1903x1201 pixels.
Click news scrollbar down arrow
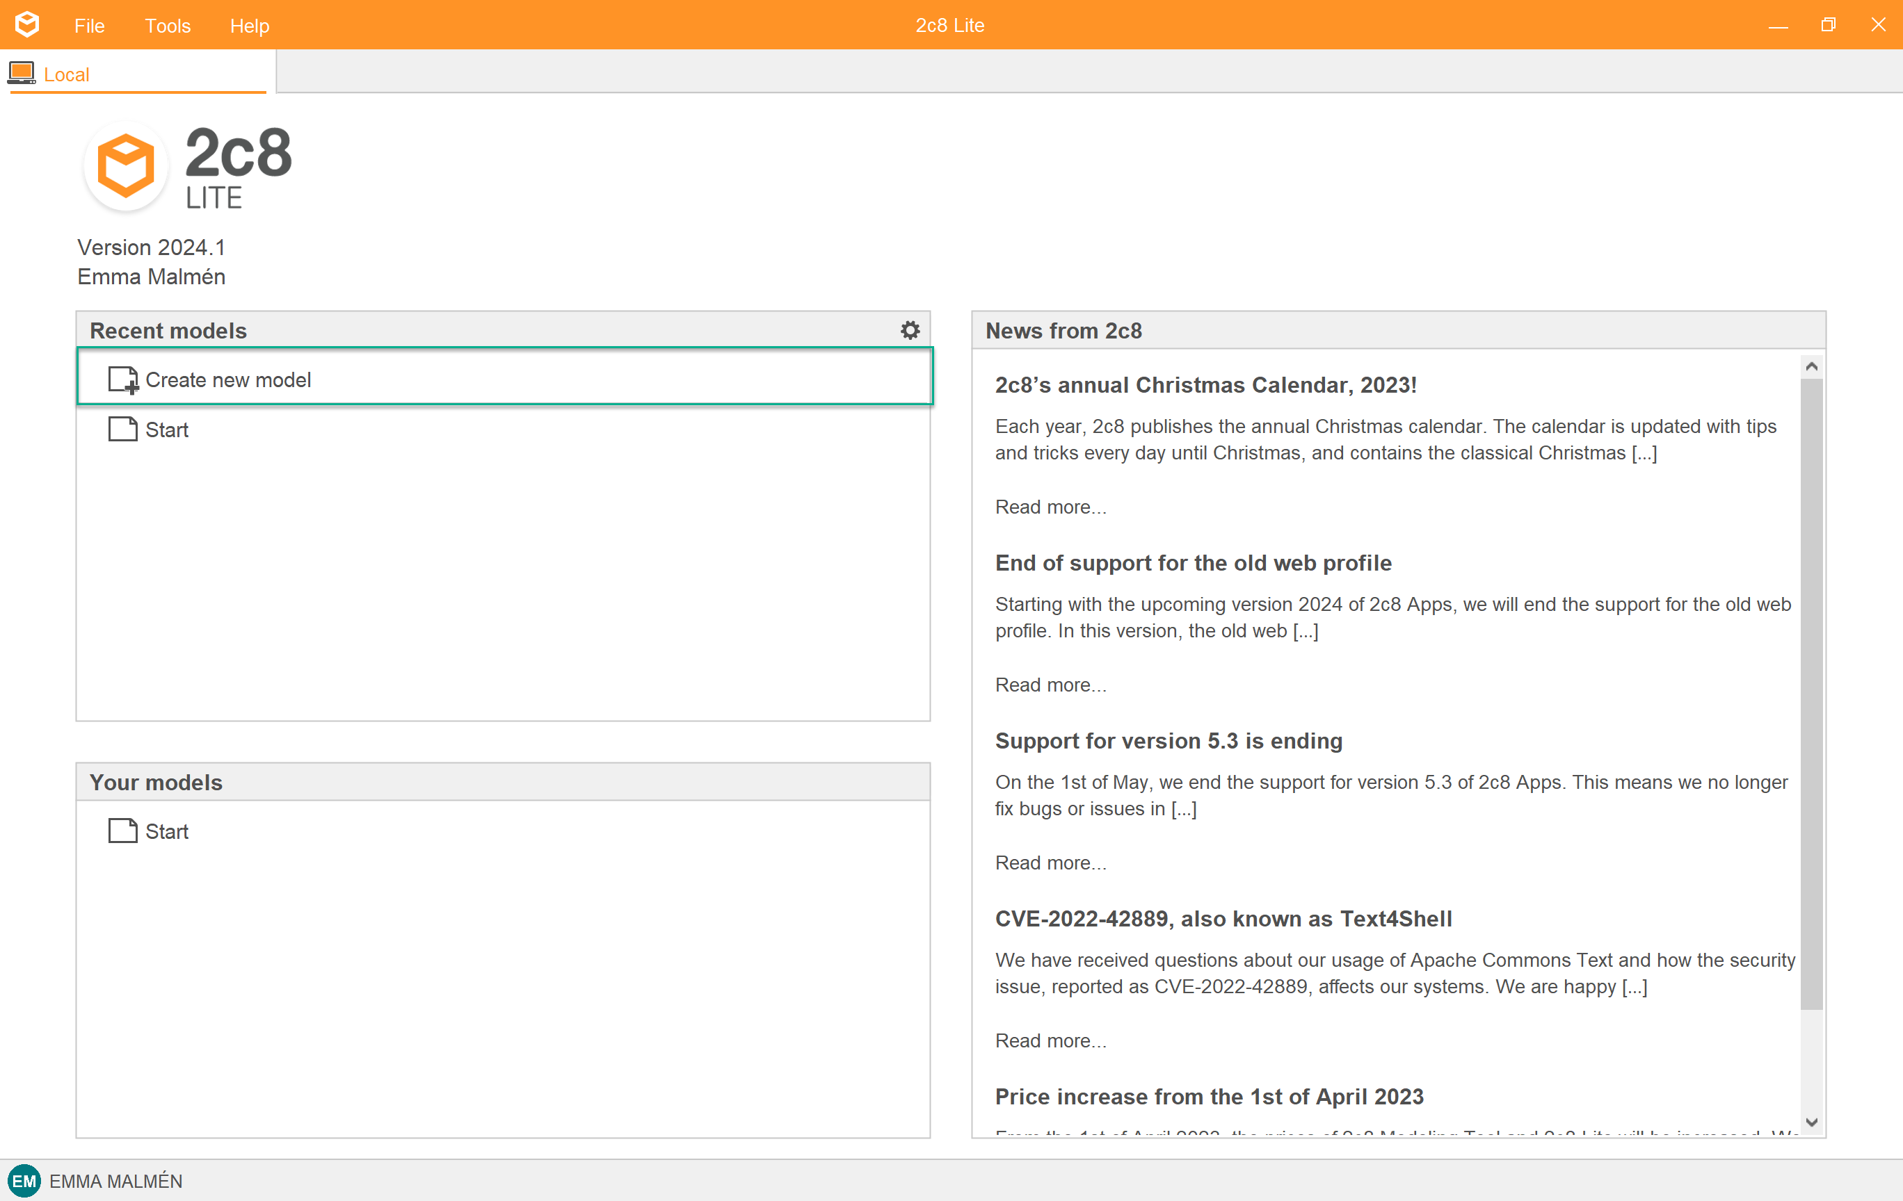[x=1811, y=1122]
